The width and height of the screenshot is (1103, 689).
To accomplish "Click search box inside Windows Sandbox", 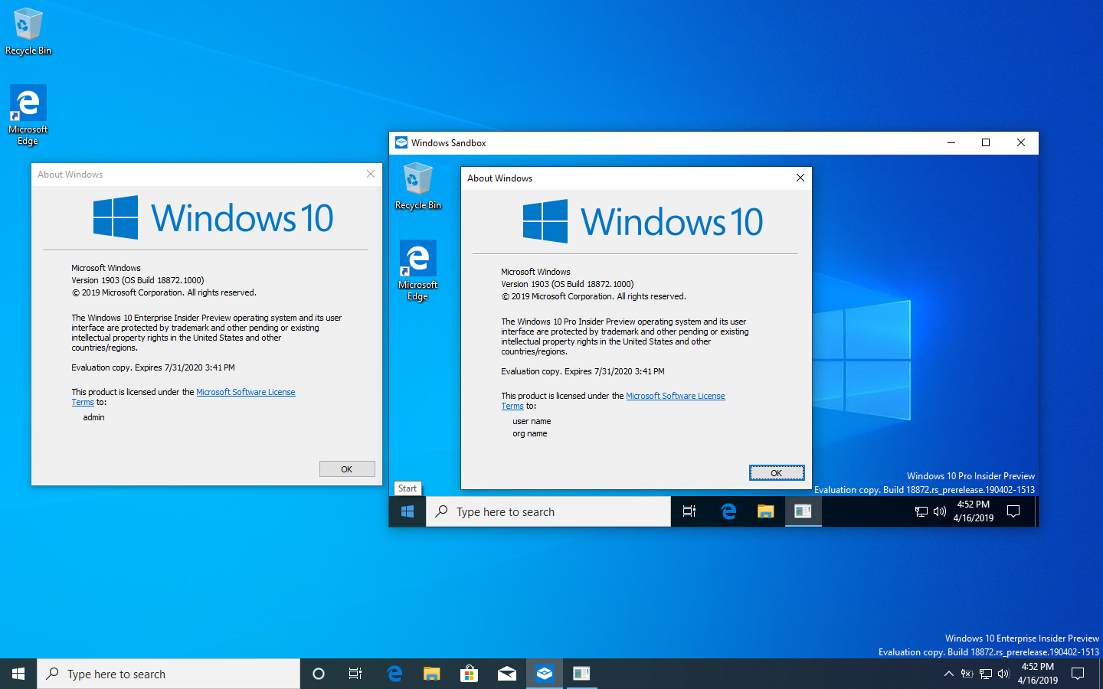I will coord(548,511).
